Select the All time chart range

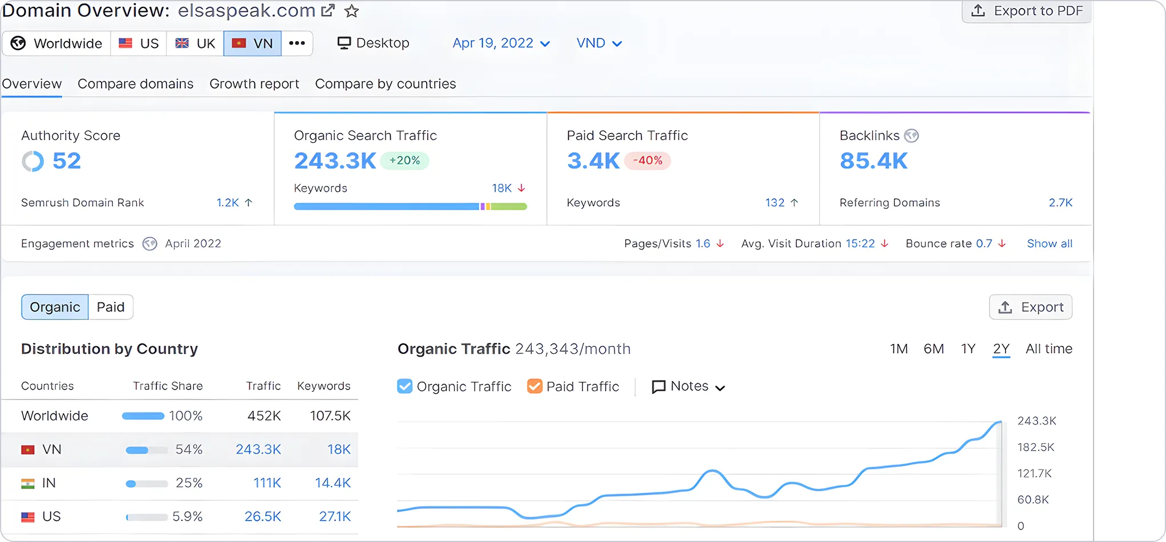tap(1049, 349)
